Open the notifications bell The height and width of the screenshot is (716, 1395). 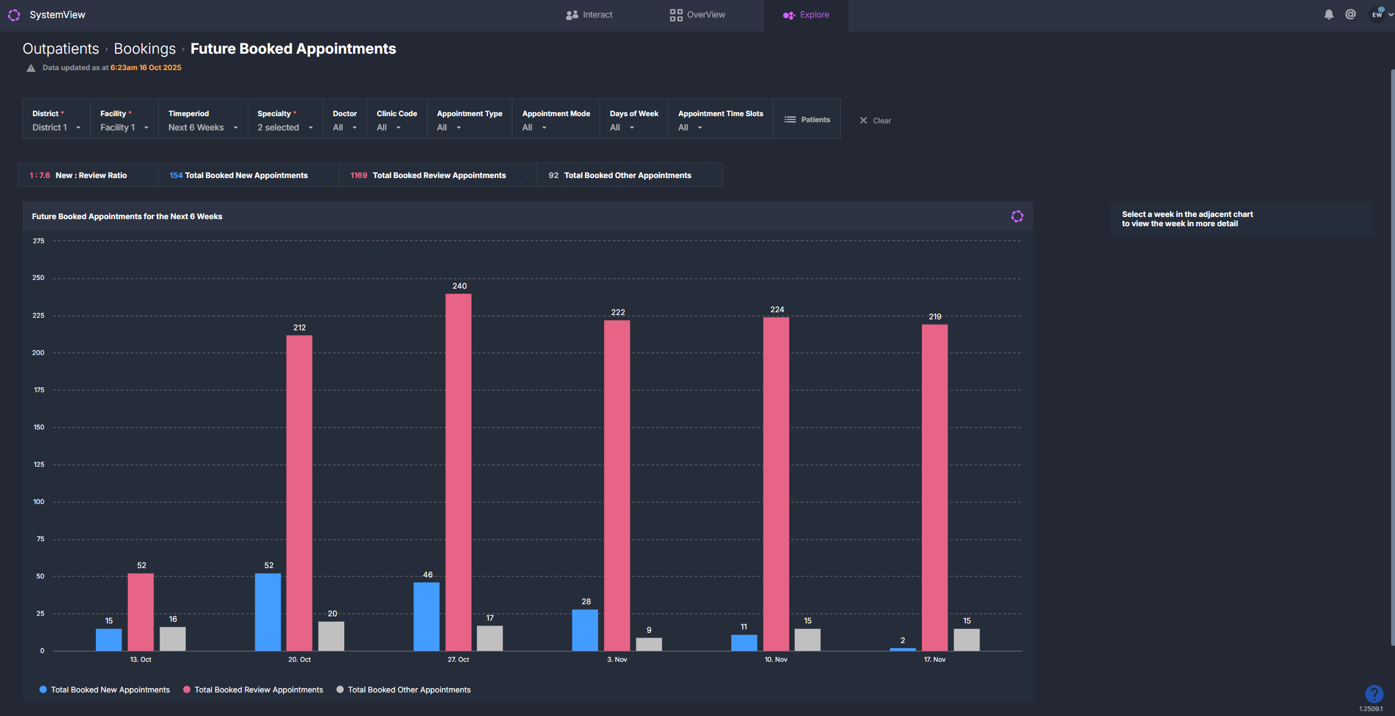point(1329,15)
